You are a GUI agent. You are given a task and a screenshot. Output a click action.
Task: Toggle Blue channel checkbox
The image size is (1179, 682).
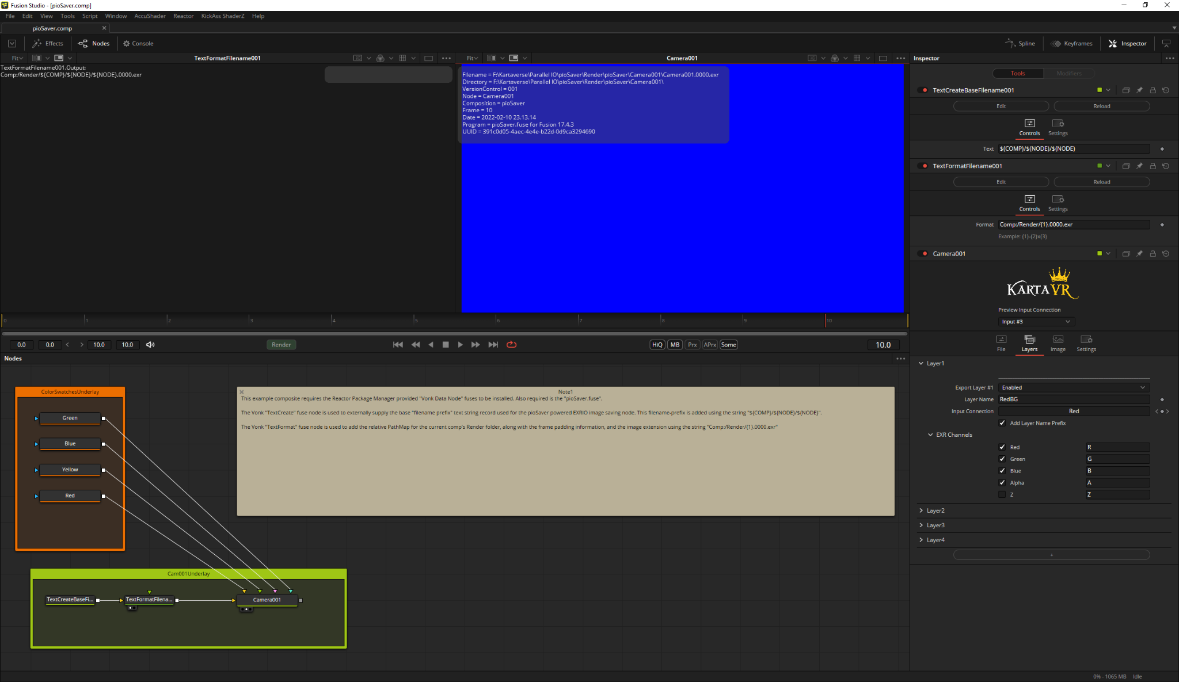click(1002, 471)
